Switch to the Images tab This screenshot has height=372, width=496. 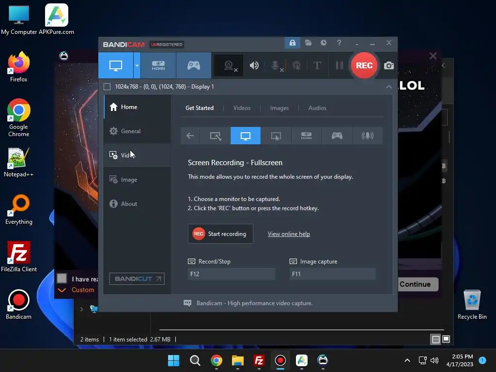point(279,108)
